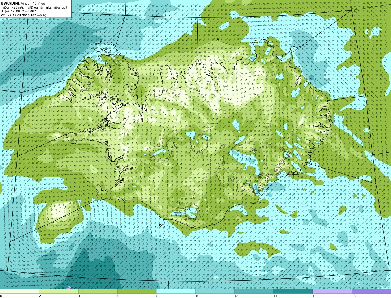Image resolution: width=391 pixels, height=298 pixels.
Task: Click the pale cream 0–2 m/s legend swatch
Action: click(20, 292)
